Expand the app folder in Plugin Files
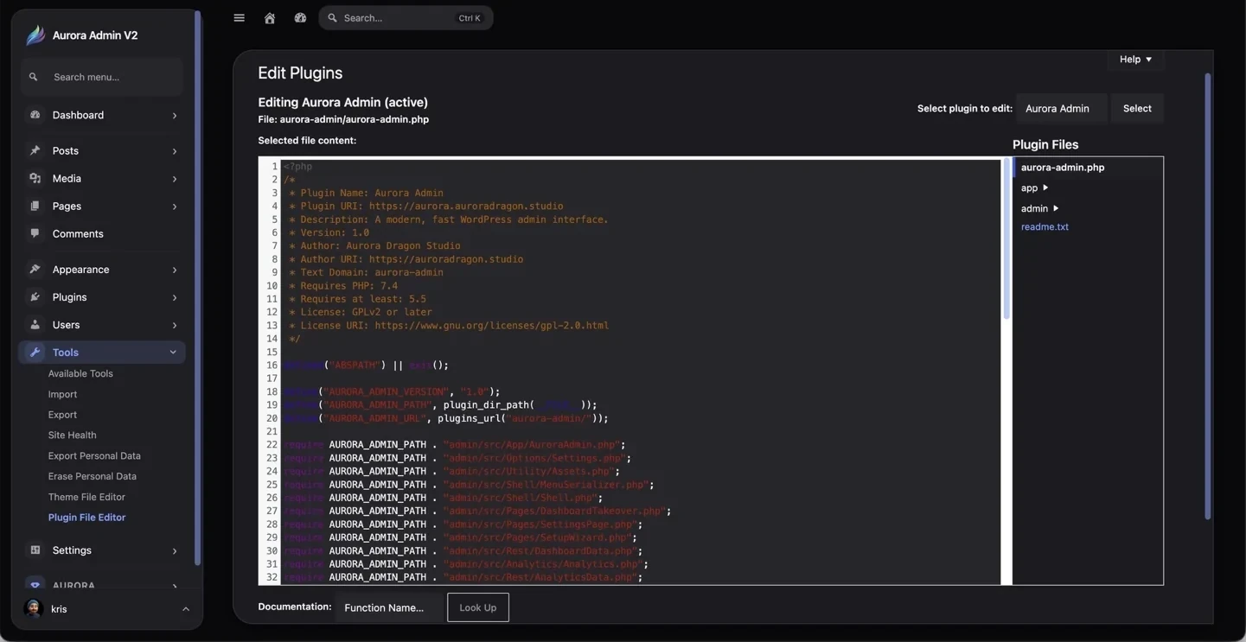This screenshot has height=642, width=1246. [x=1034, y=188]
